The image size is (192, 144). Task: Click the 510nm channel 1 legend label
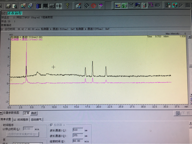(27, 37)
